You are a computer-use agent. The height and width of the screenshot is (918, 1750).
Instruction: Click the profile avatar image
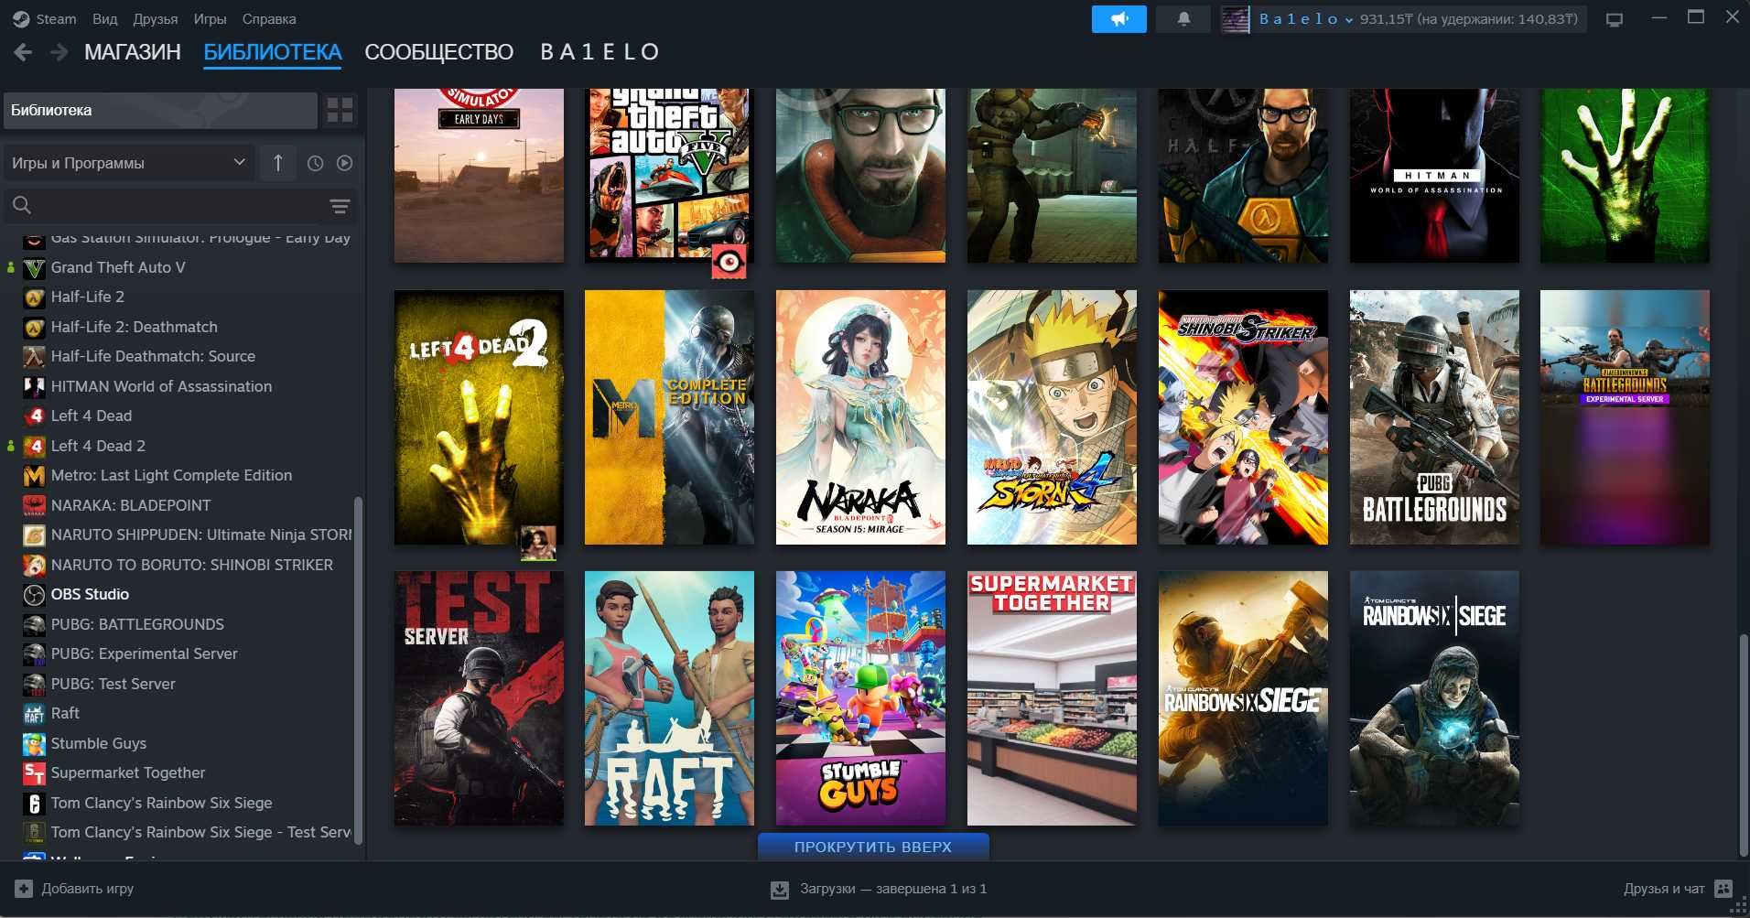click(x=1236, y=19)
